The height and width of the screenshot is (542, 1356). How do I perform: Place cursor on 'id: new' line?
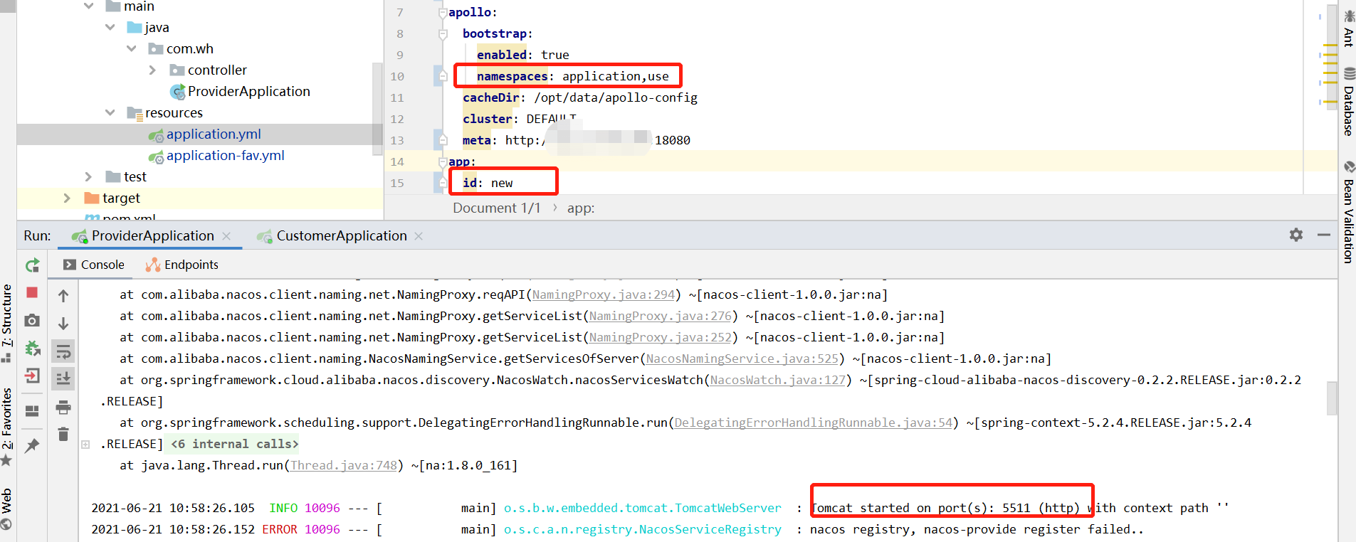tap(487, 183)
